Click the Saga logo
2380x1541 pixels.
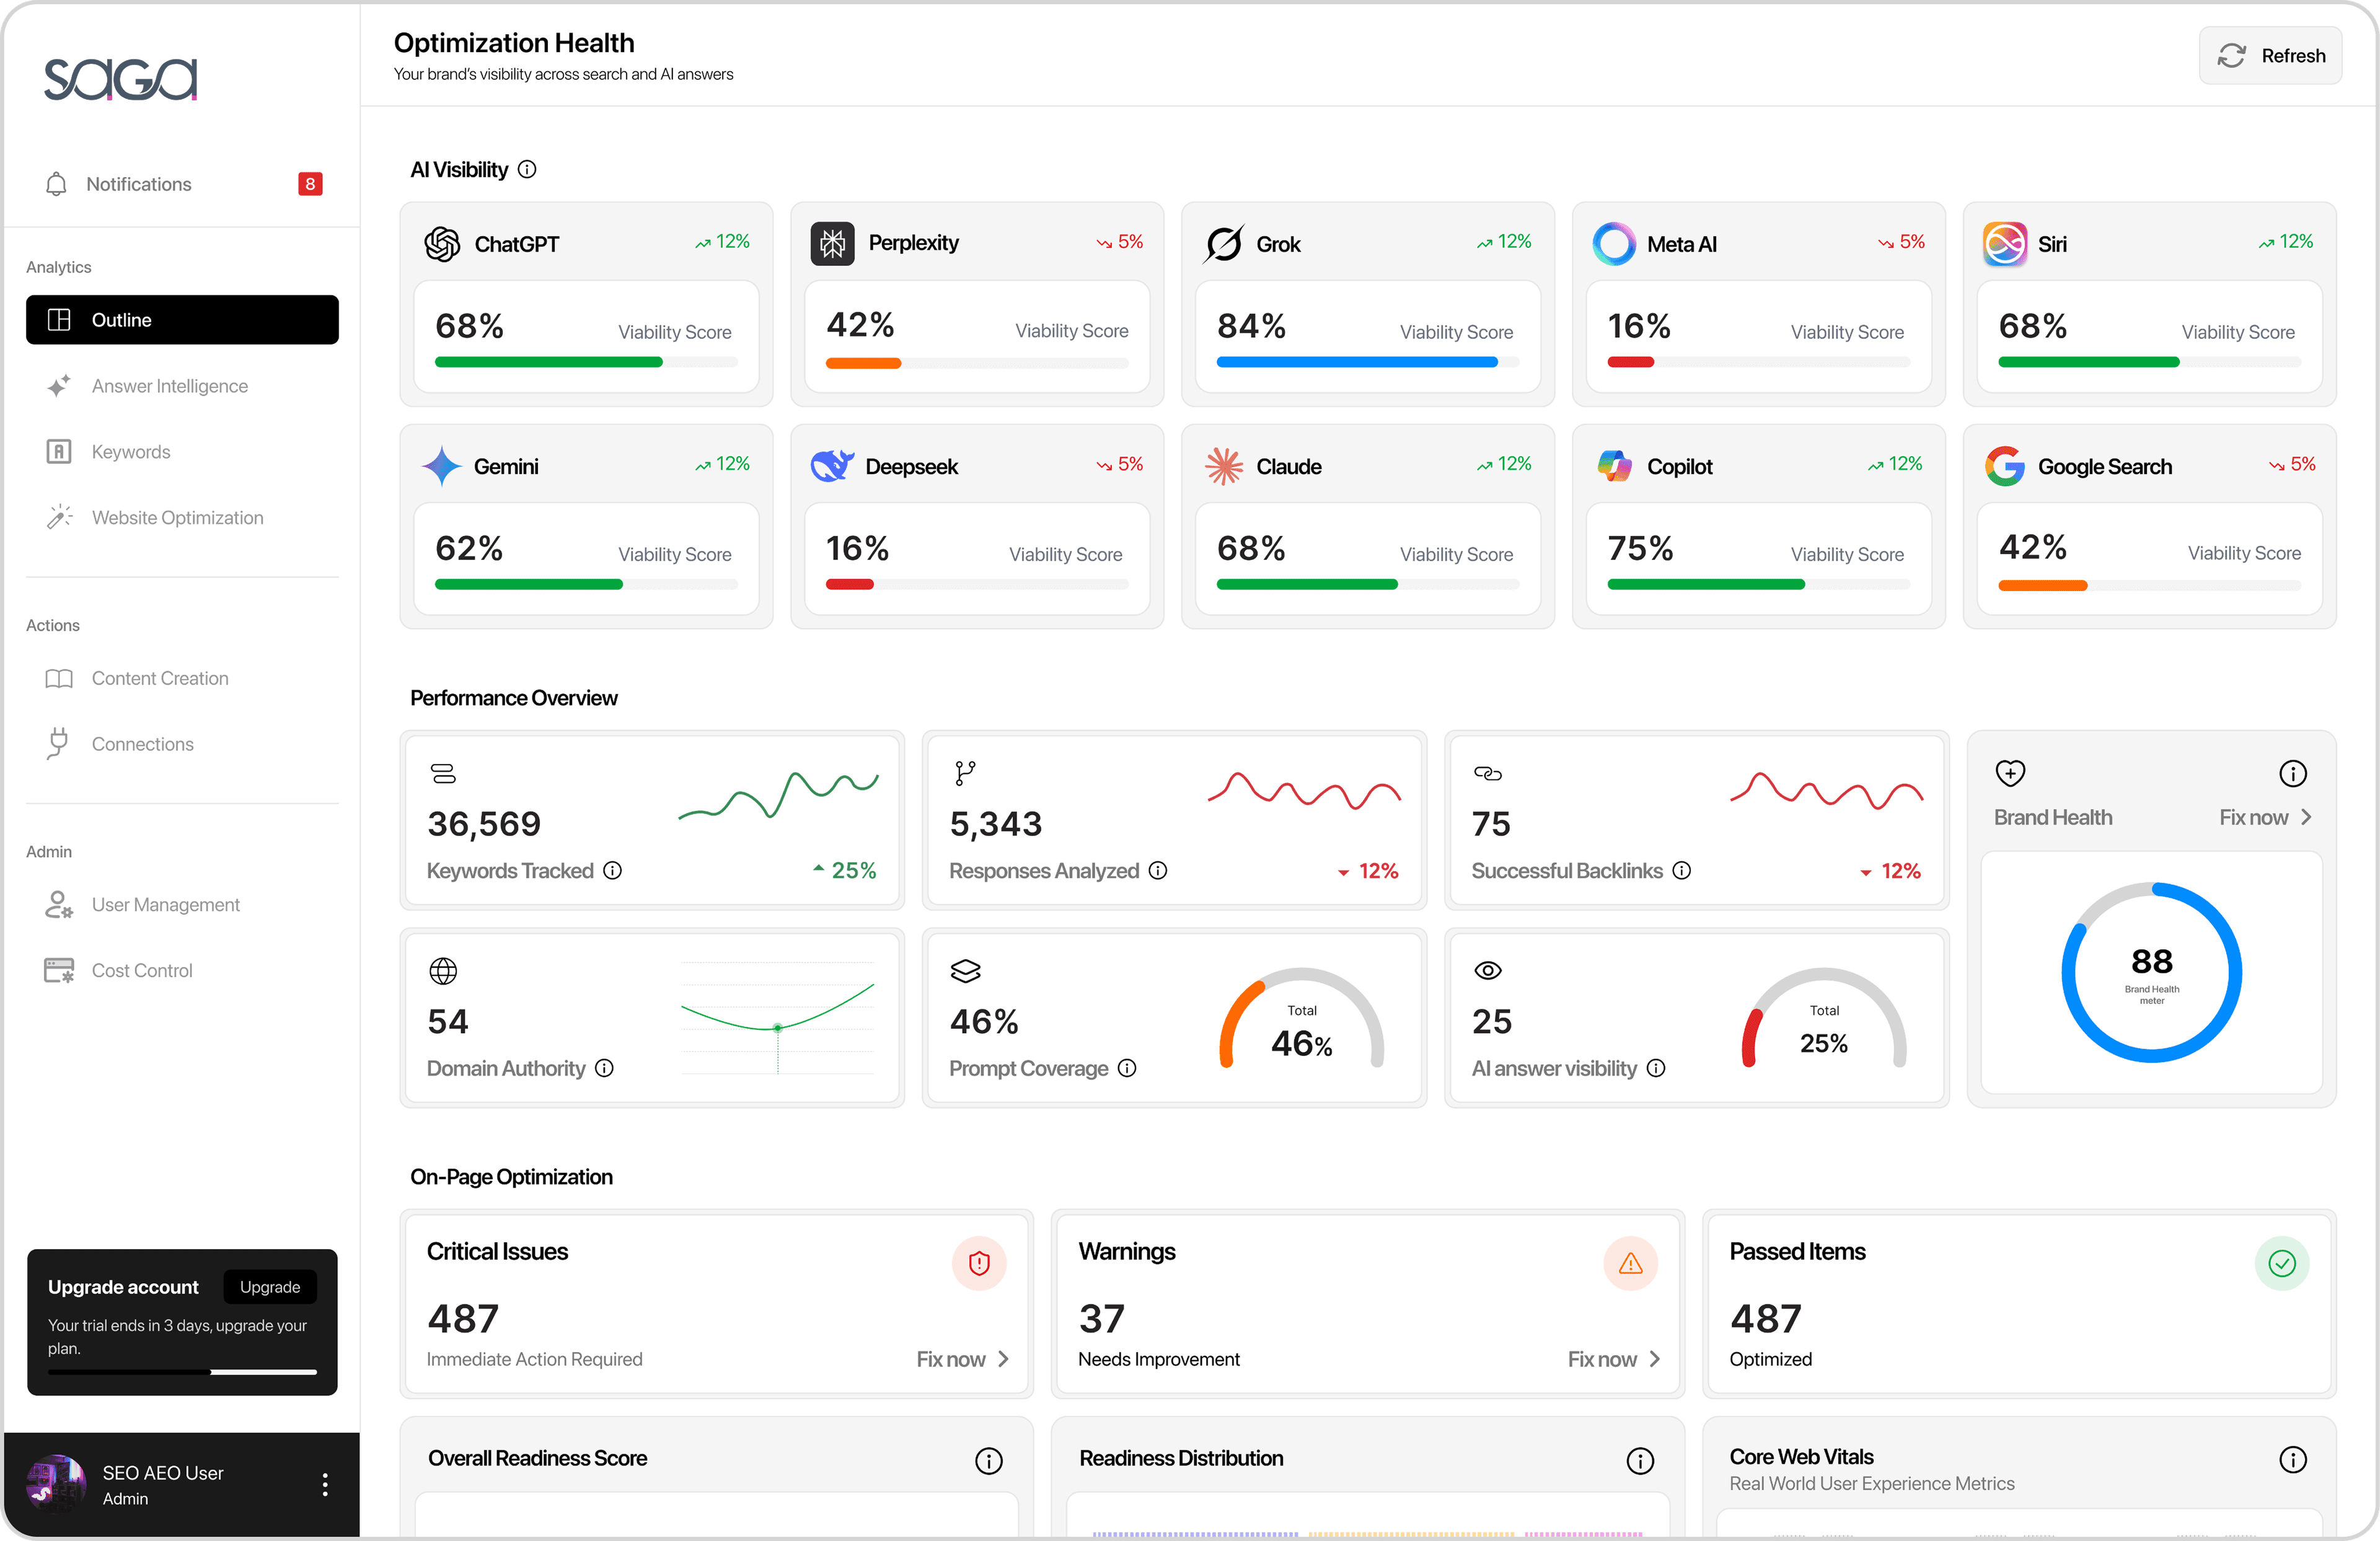[x=120, y=79]
